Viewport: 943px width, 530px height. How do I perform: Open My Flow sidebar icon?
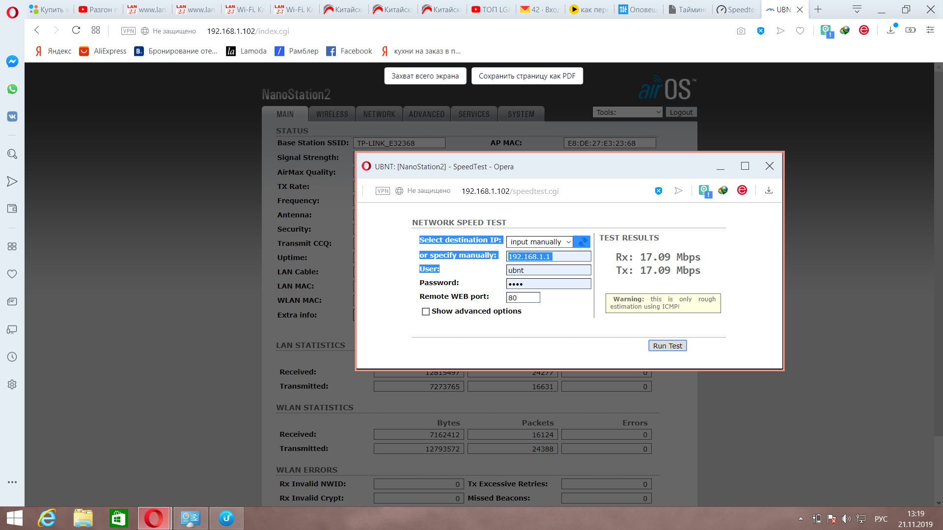(12, 182)
